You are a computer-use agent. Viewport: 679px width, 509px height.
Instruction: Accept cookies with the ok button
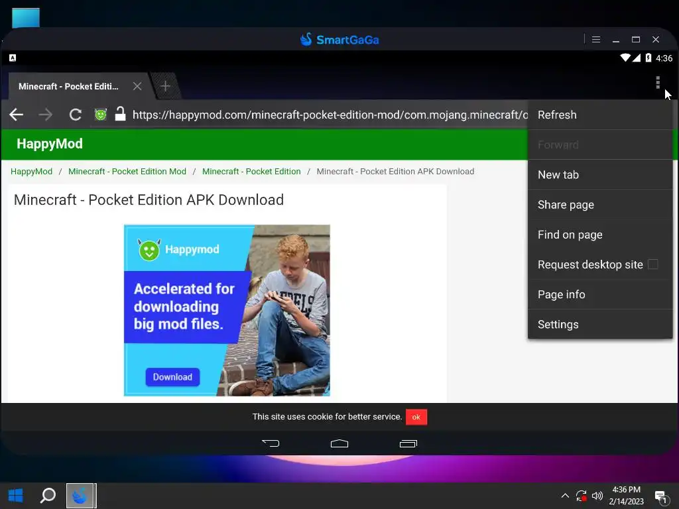click(x=416, y=417)
